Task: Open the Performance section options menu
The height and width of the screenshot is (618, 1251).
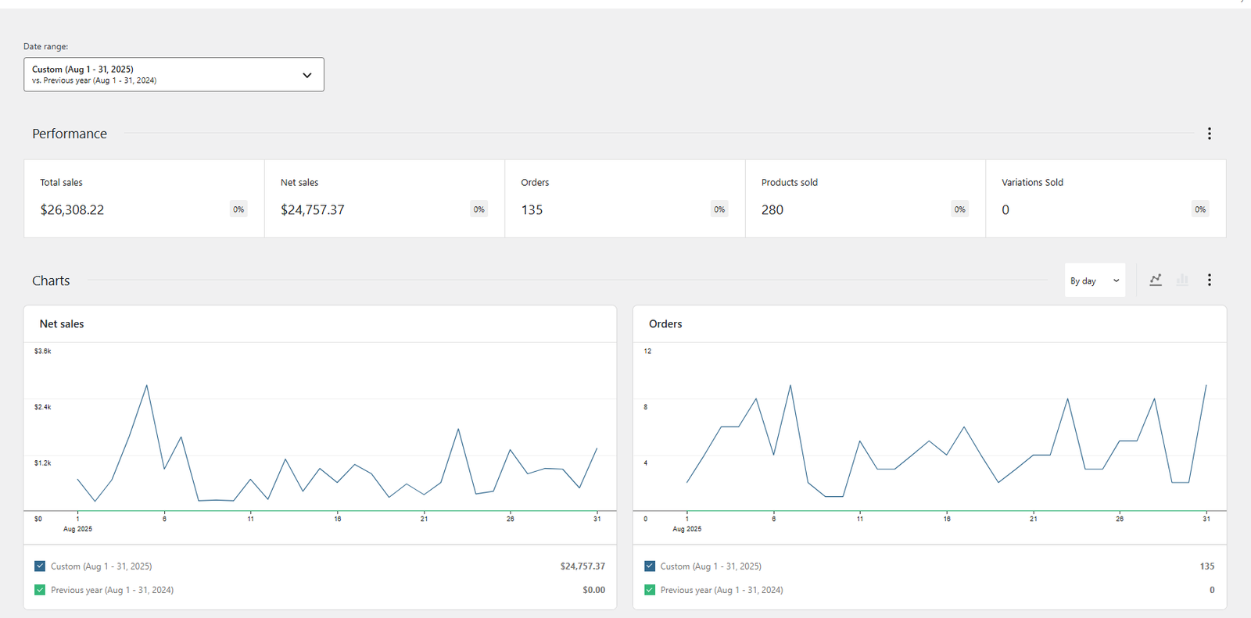Action: coord(1209,134)
